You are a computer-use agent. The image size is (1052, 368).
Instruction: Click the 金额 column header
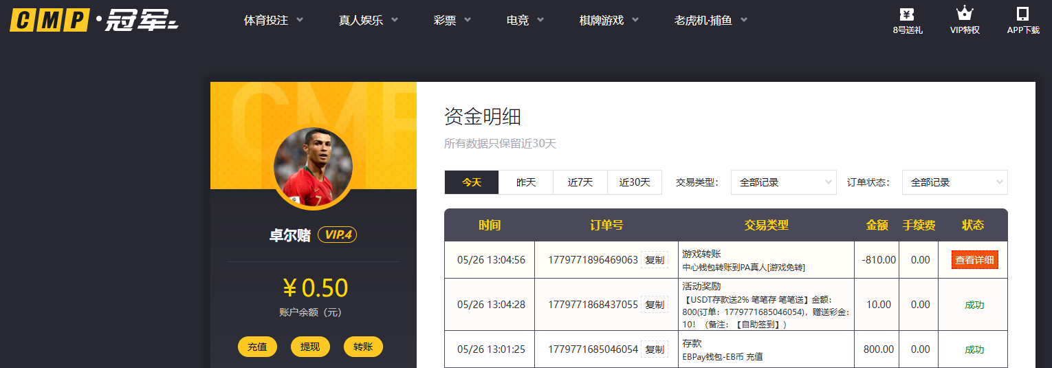tap(877, 225)
